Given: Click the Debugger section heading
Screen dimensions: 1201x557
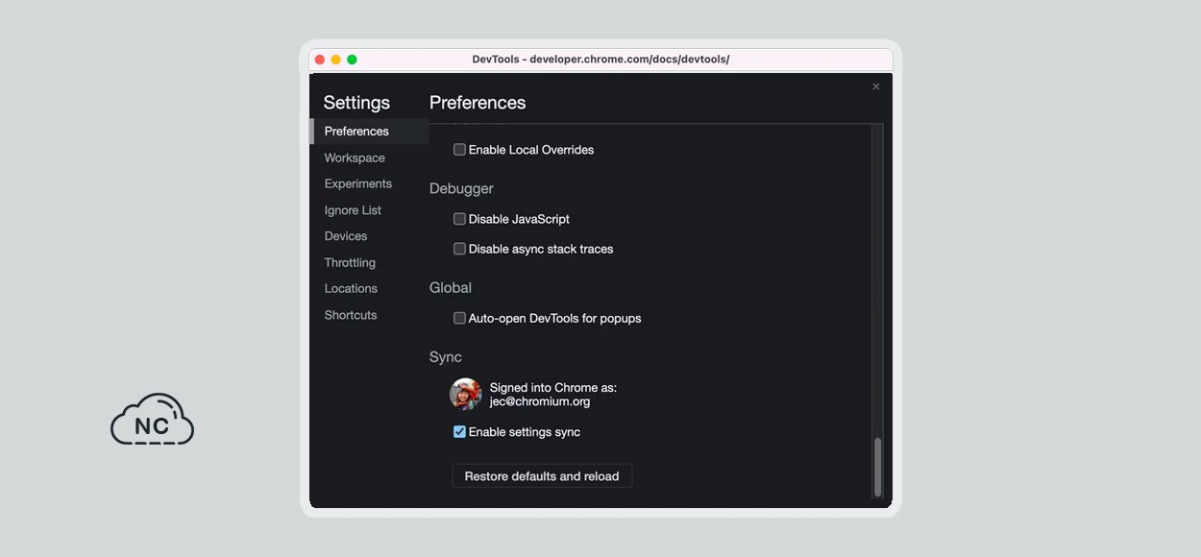Looking at the screenshot, I should [x=461, y=189].
